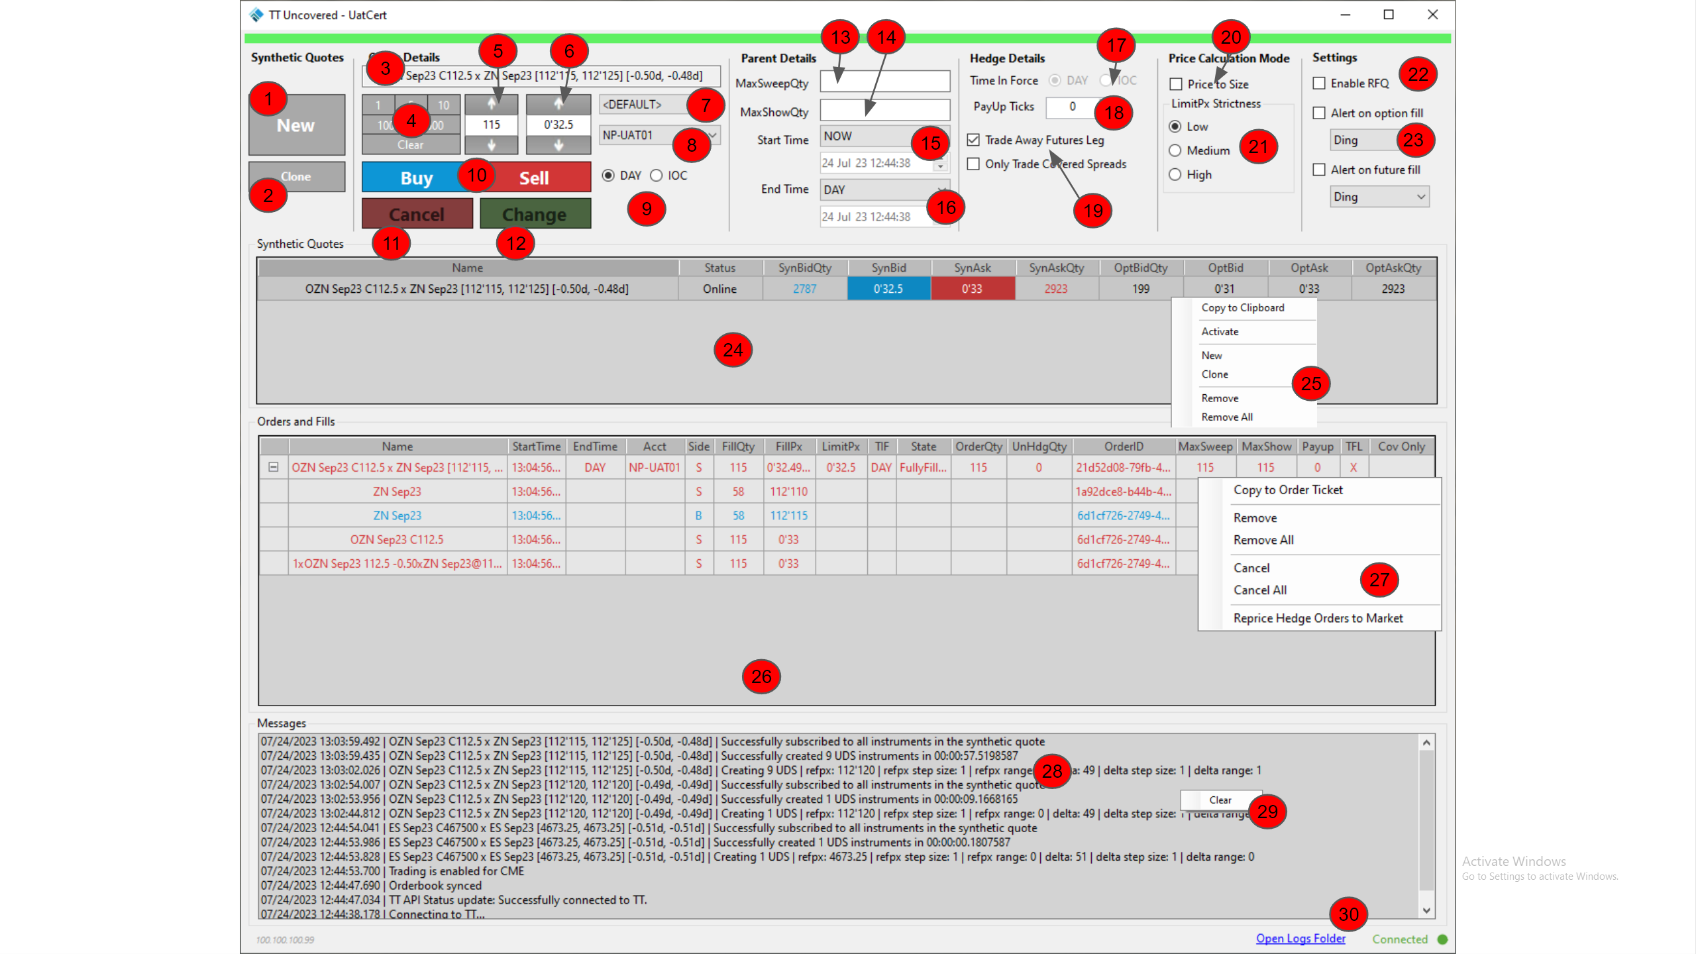Open the NP-UAT01 account dropdown
The height and width of the screenshot is (954, 1696).
tap(713, 135)
